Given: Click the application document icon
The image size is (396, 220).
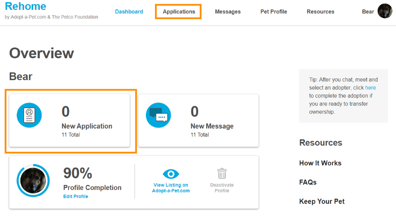Looking at the screenshot, I should tap(29, 115).
